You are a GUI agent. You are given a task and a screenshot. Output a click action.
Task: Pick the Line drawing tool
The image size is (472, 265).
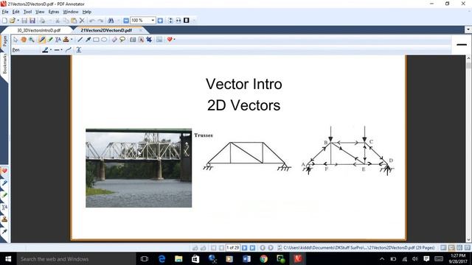click(x=80, y=39)
